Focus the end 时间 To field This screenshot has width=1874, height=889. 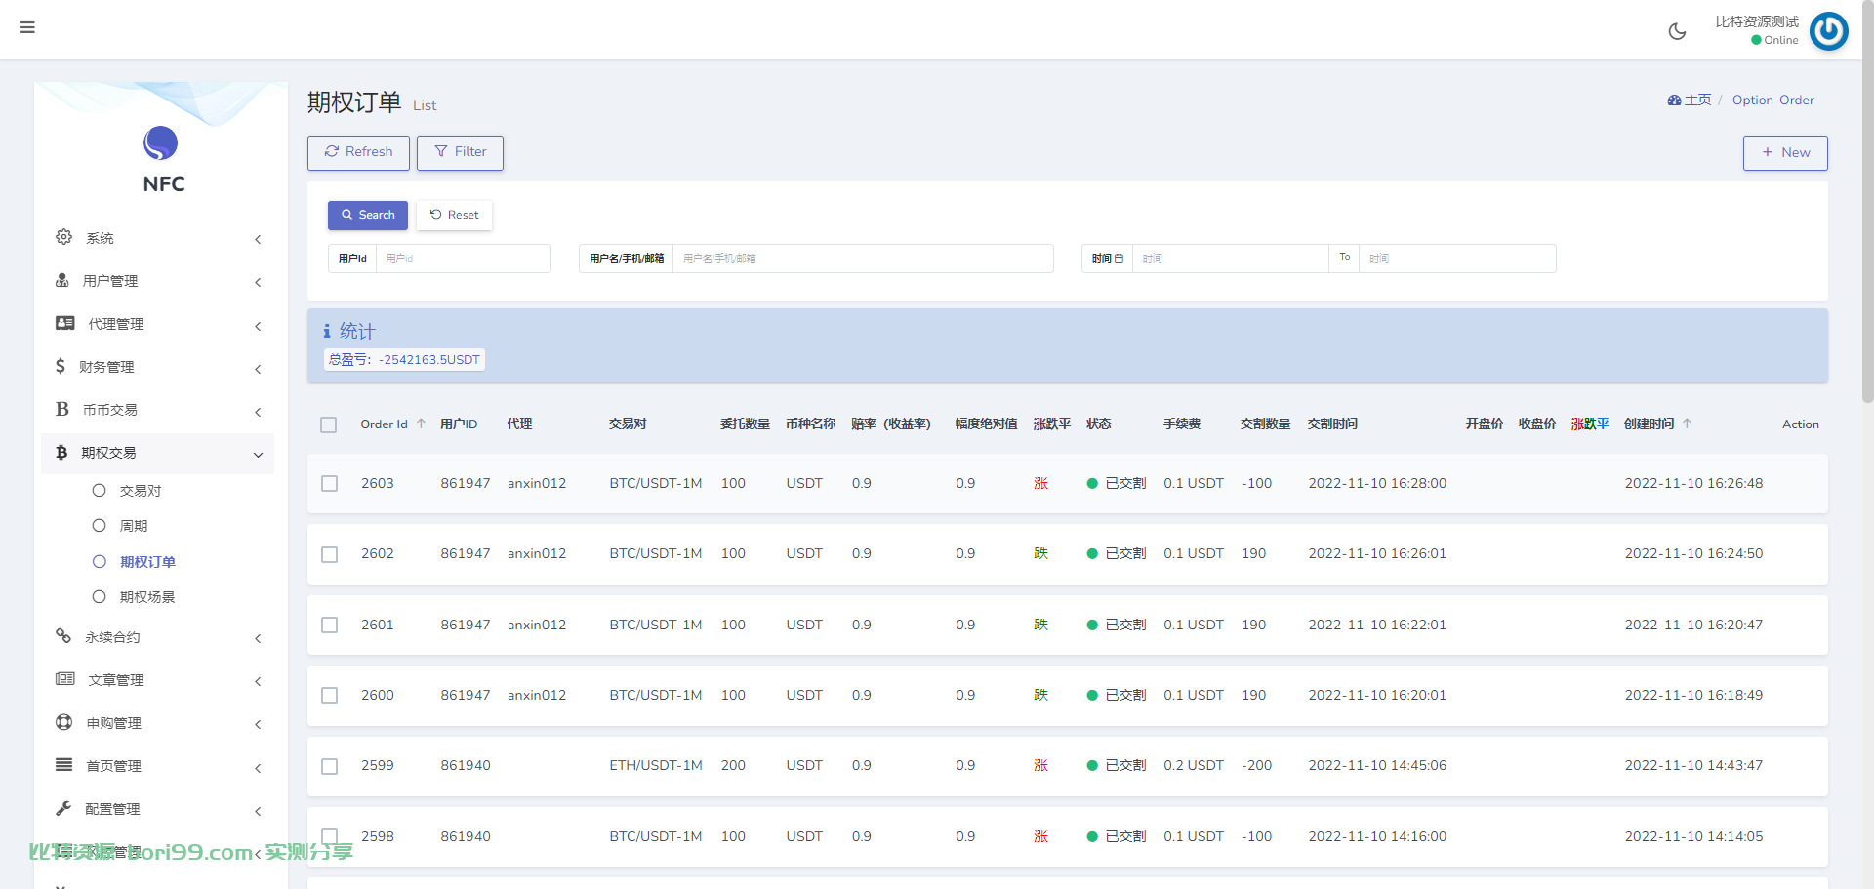[x=1457, y=259]
